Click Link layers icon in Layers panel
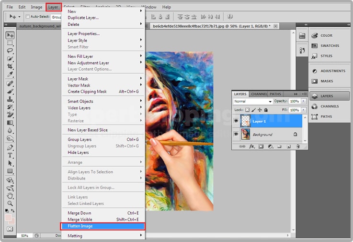The height and width of the screenshot is (242, 353). tap(242, 147)
